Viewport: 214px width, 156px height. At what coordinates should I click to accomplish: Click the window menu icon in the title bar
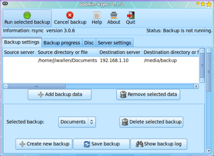point(5,4)
